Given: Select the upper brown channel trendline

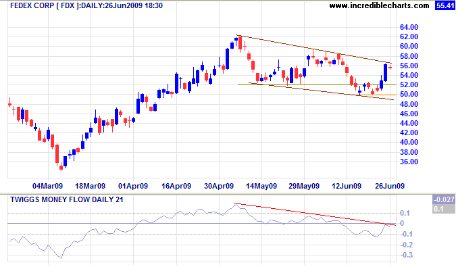Looking at the screenshot, I should [314, 49].
